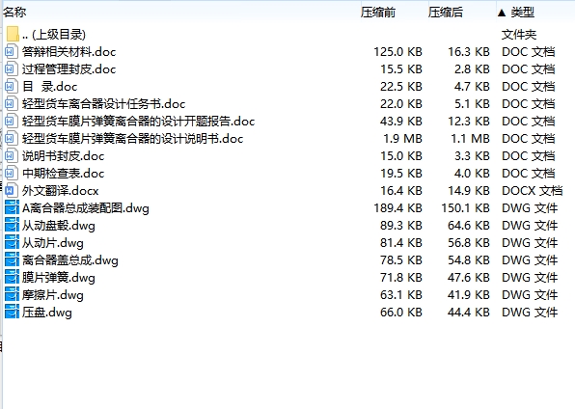Select the file name 轻型货车膜片弹簧离合器的设计开题报告.doc
575x409 pixels.
tap(138, 121)
